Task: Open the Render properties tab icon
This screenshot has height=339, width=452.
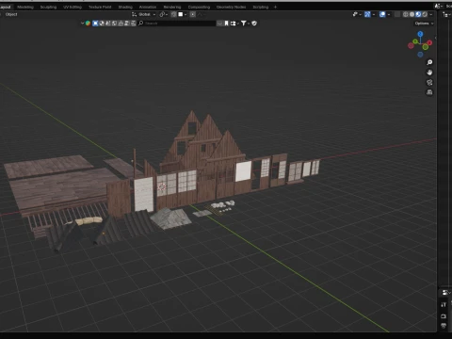Action: pyautogui.click(x=444, y=316)
